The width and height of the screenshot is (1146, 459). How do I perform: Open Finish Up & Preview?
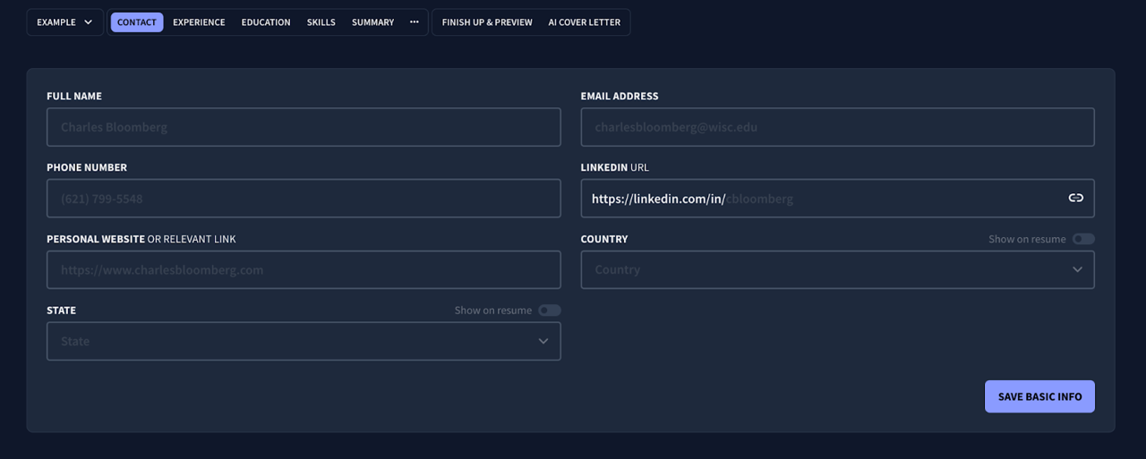[x=487, y=22]
